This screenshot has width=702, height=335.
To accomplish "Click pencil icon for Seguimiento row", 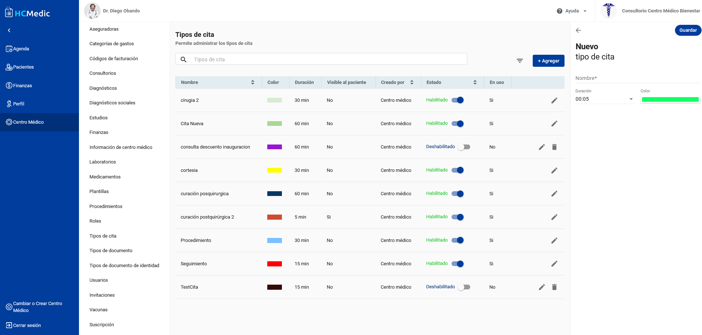I will (x=554, y=264).
